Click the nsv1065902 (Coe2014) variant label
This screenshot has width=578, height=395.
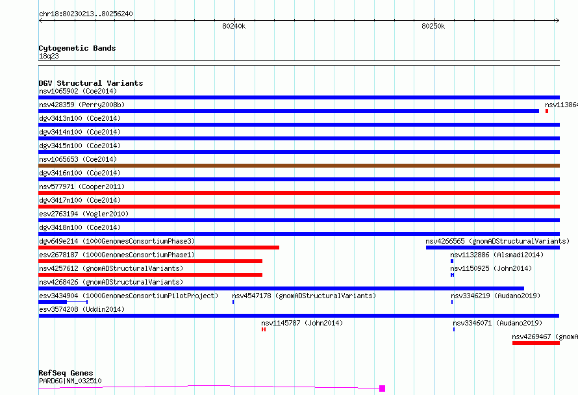pos(78,91)
